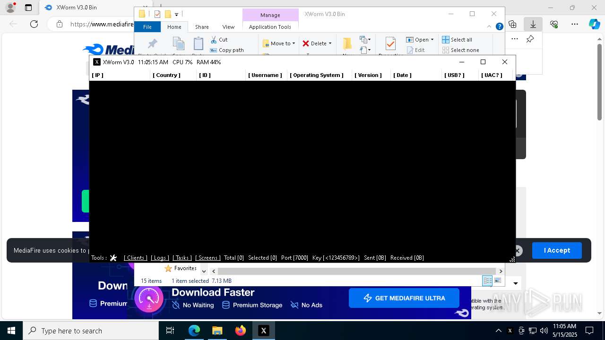The width and height of the screenshot is (605, 340).
Task: Click the Sent [0B] status entry
Action: tap(375, 258)
